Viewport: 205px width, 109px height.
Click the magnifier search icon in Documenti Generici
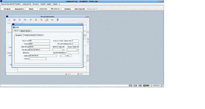pyautogui.click(x=88, y=32)
